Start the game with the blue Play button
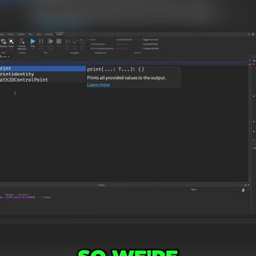This screenshot has height=256, width=256. coord(33,41)
